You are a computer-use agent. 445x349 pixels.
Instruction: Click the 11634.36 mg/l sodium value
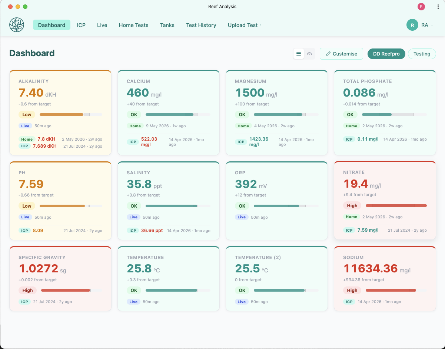pyautogui.click(x=377, y=268)
